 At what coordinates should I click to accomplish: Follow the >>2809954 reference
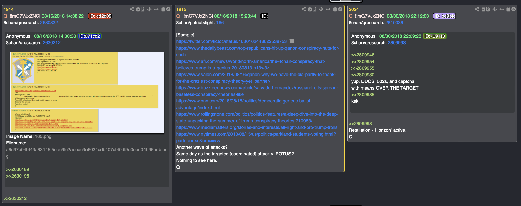pyautogui.click(x=363, y=62)
